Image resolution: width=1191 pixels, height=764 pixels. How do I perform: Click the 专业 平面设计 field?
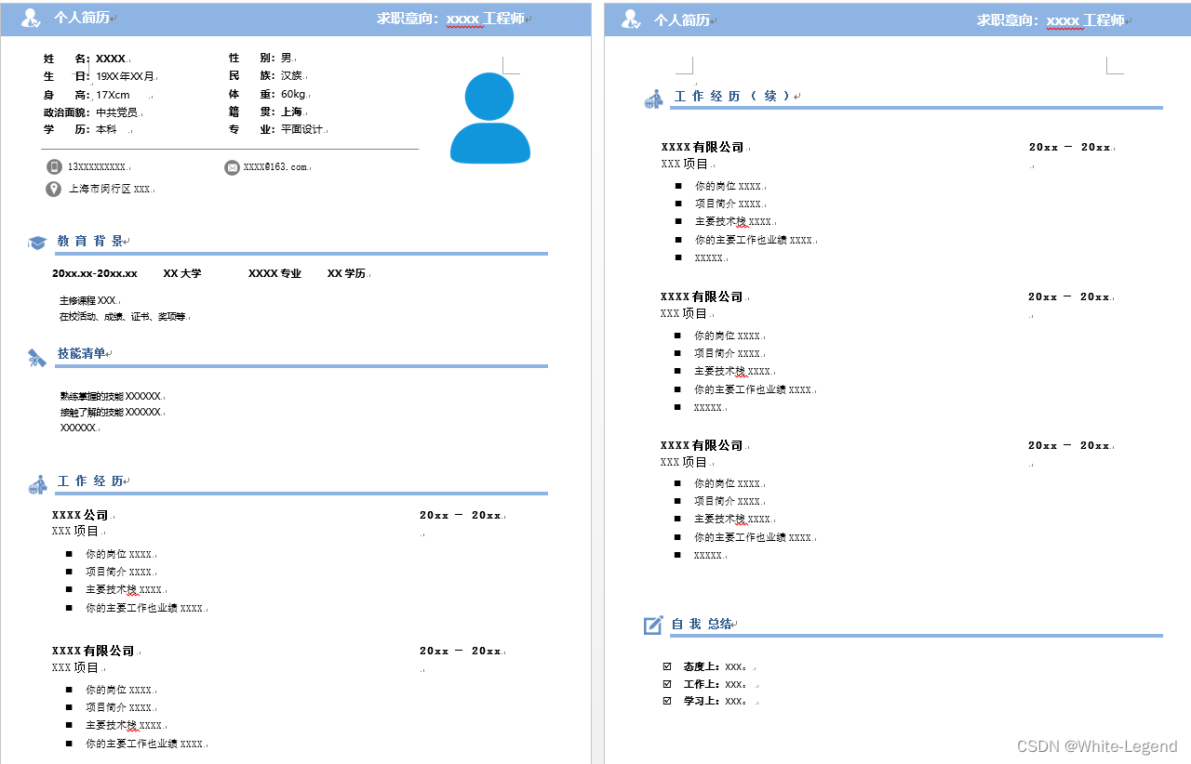pos(276,130)
